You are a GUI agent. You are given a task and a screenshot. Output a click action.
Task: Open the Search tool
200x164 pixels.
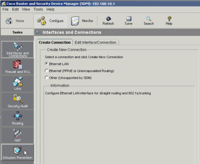149,21
